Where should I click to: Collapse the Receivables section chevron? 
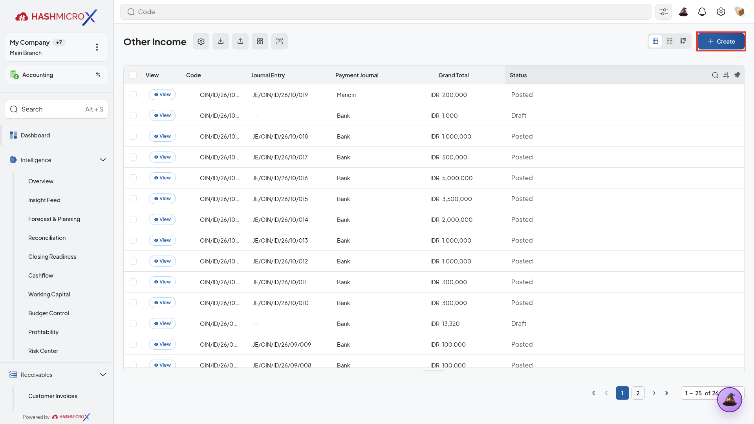(103, 375)
